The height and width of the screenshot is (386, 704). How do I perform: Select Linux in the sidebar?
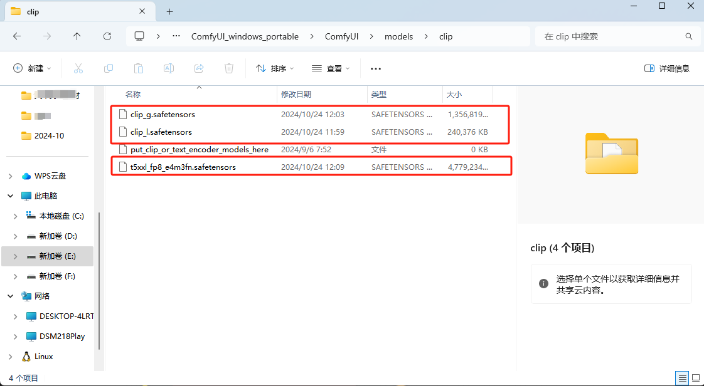point(43,357)
